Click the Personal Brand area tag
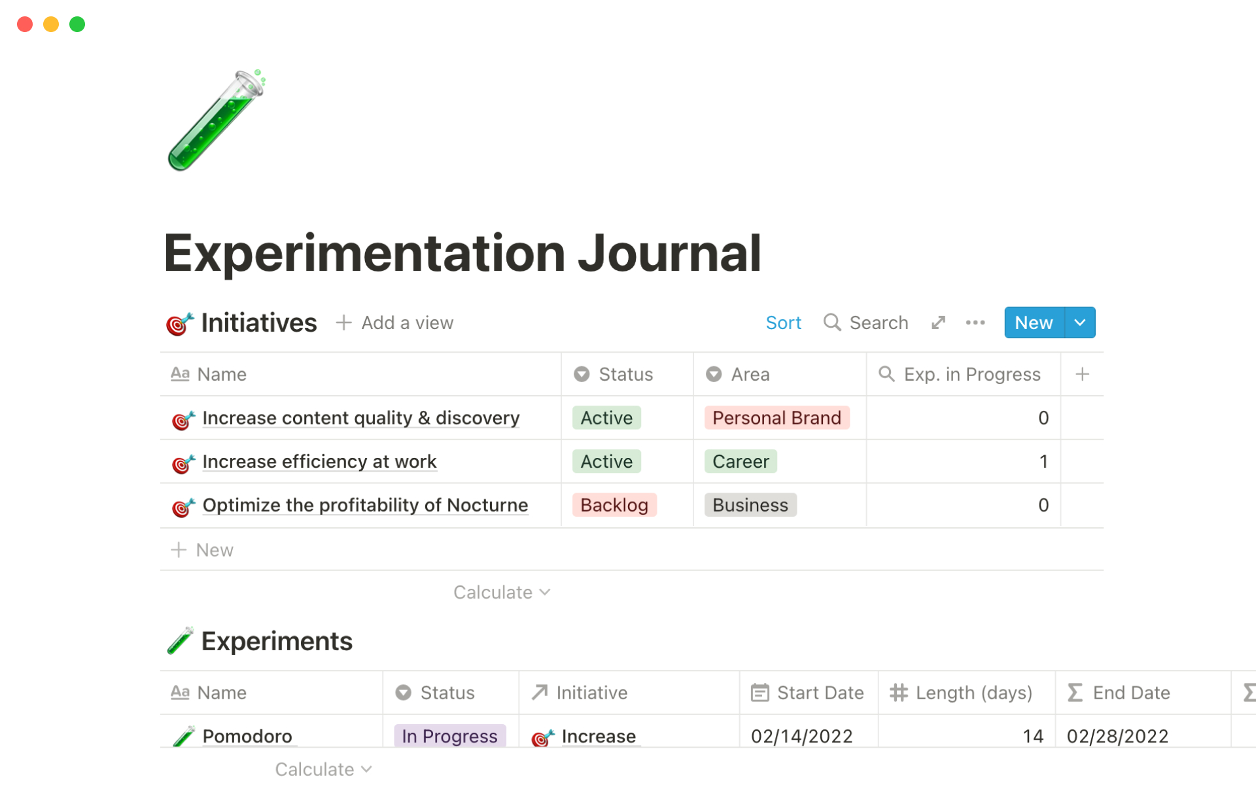This screenshot has height=785, width=1256. coord(776,418)
